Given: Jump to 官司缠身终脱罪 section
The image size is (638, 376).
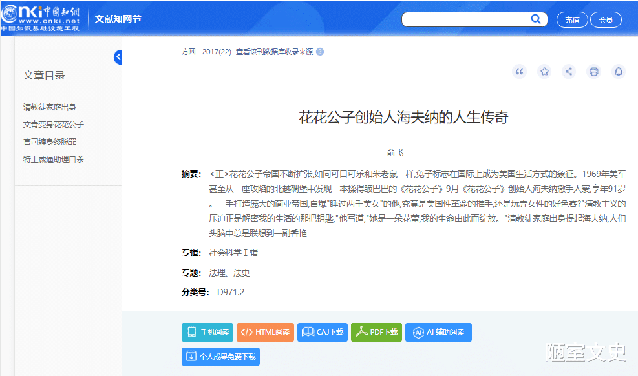Looking at the screenshot, I should [x=50, y=142].
